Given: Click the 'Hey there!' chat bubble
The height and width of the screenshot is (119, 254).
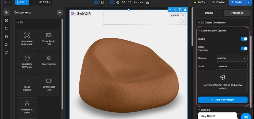Looking at the screenshot, I should tap(217, 116).
